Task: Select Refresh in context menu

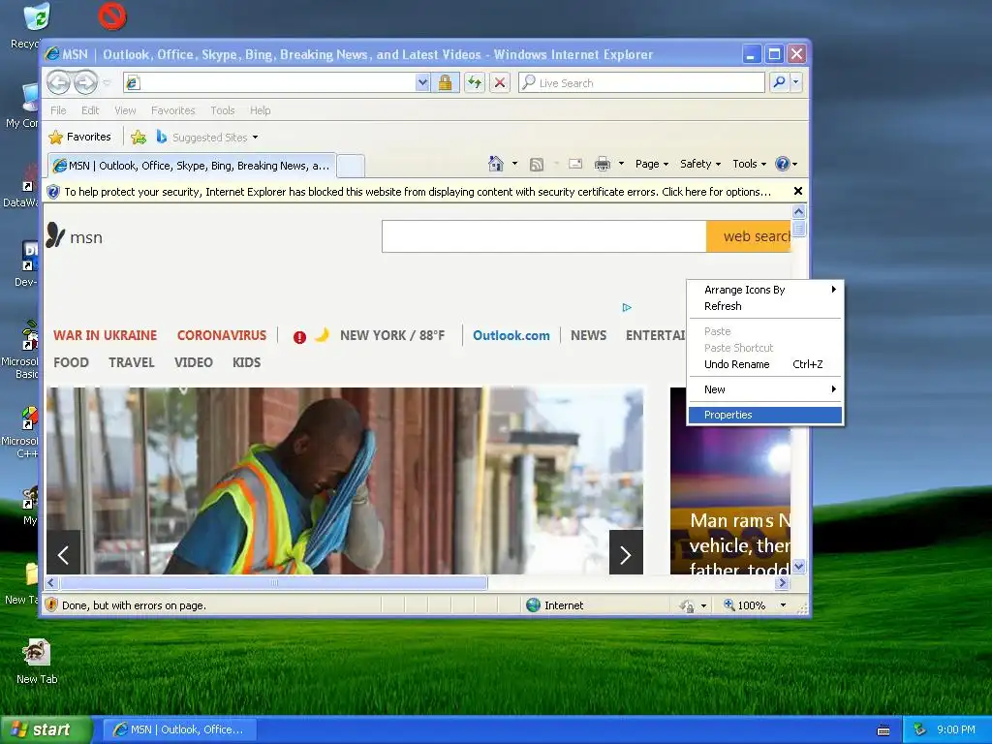Action: click(765, 306)
